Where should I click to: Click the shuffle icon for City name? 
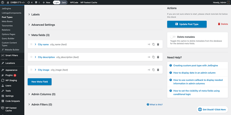pos(149,44)
